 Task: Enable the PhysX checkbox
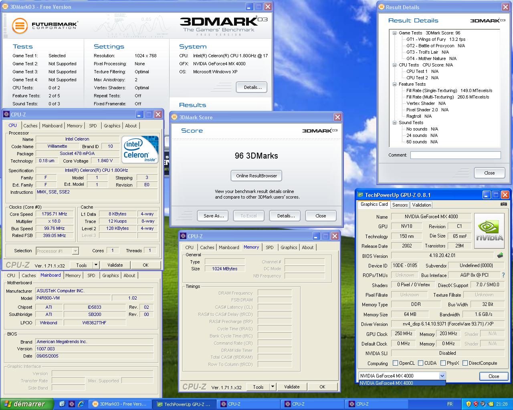pyautogui.click(x=443, y=363)
